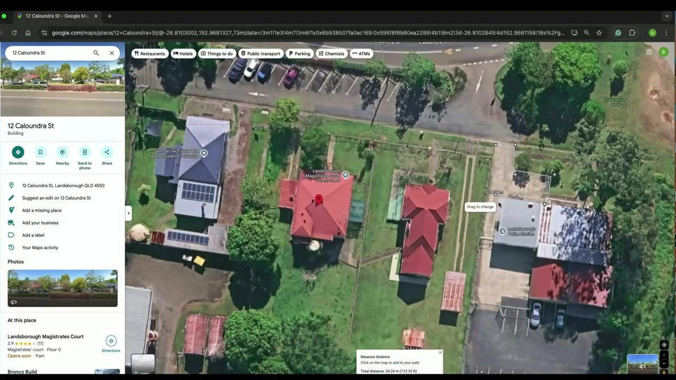
Task: Open the tab search dropdown arrow
Action: click(667, 16)
